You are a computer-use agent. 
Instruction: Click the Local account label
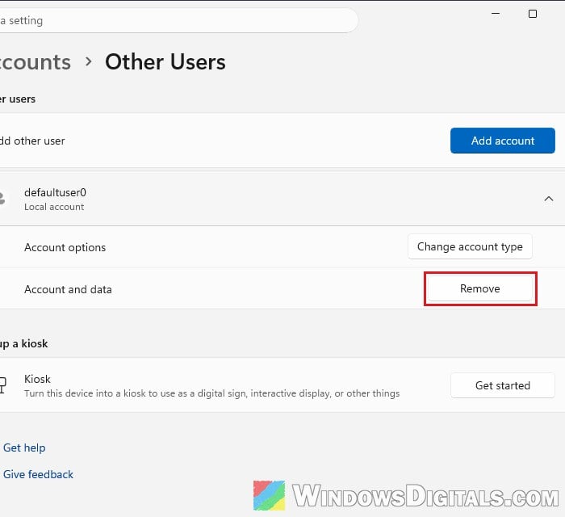pos(54,207)
